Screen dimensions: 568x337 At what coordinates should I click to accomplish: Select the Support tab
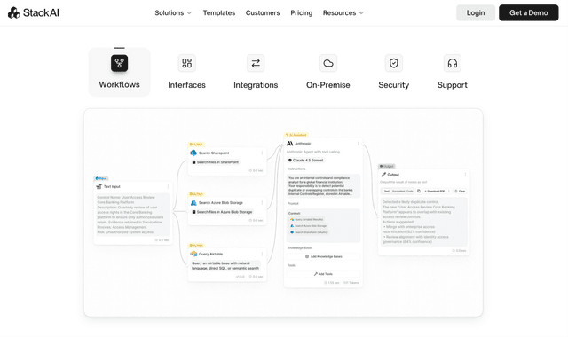tap(452, 72)
